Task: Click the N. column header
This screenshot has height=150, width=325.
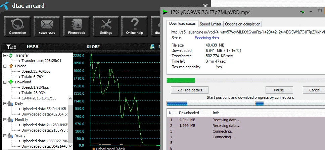Action: [172, 113]
